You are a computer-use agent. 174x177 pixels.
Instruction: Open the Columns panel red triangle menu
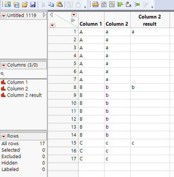(x=4, y=65)
